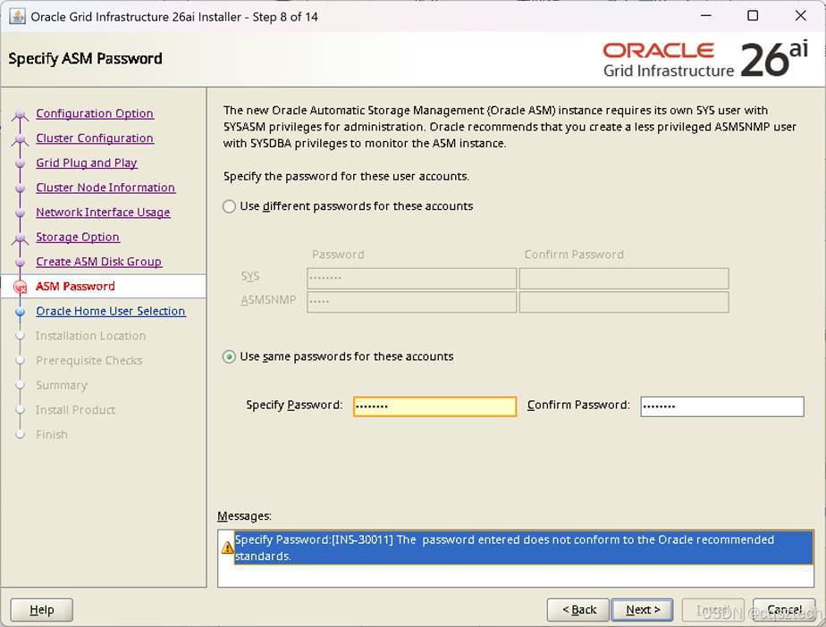
Task: Open Oracle Home User Selection step
Action: [111, 312]
